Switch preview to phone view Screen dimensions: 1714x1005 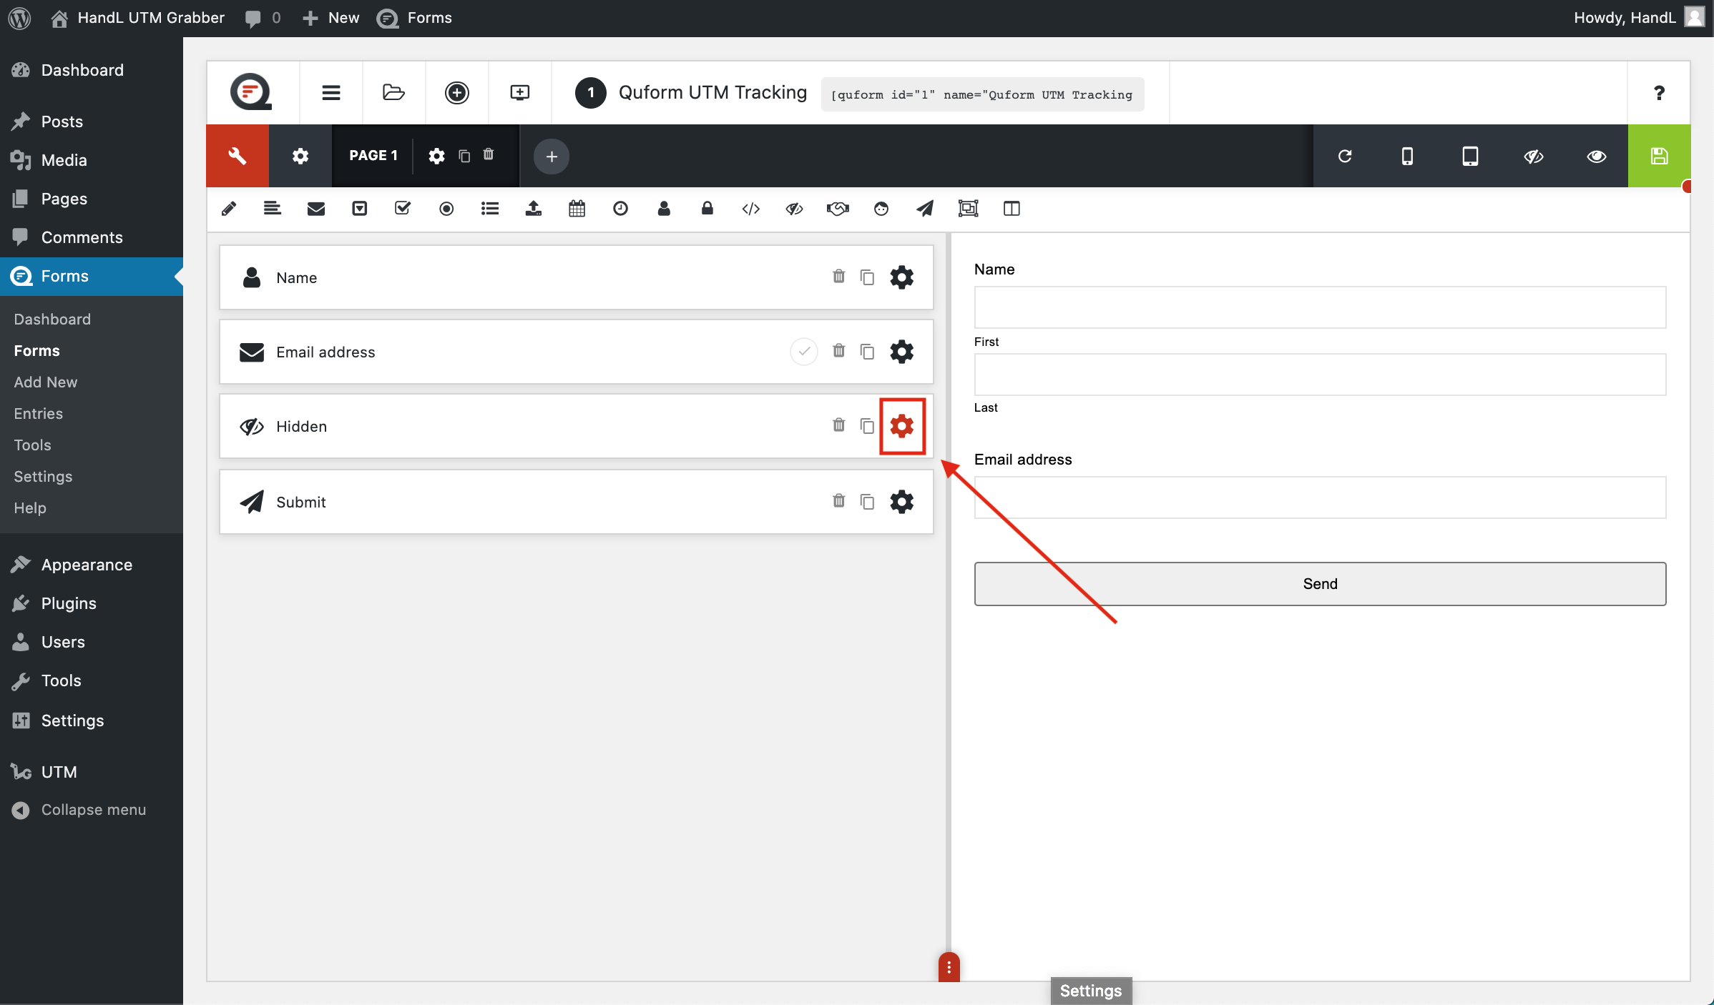(1407, 156)
